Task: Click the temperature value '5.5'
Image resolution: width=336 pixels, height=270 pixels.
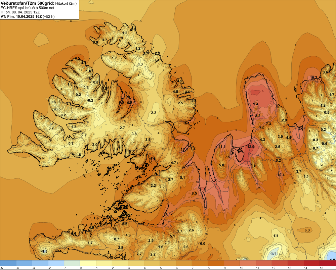Action: (x=125, y=224)
